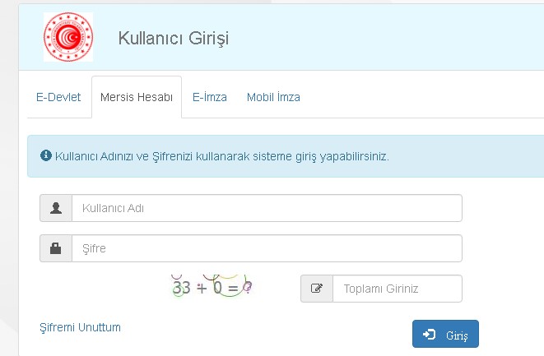Open the Mobil İmza tab
The image size is (544, 356).
coord(273,97)
